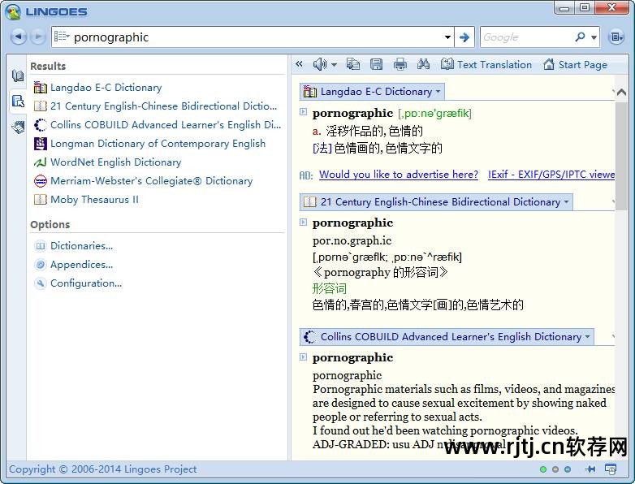Click the word search input field
This screenshot has width=635, height=484.
pos(257,37)
